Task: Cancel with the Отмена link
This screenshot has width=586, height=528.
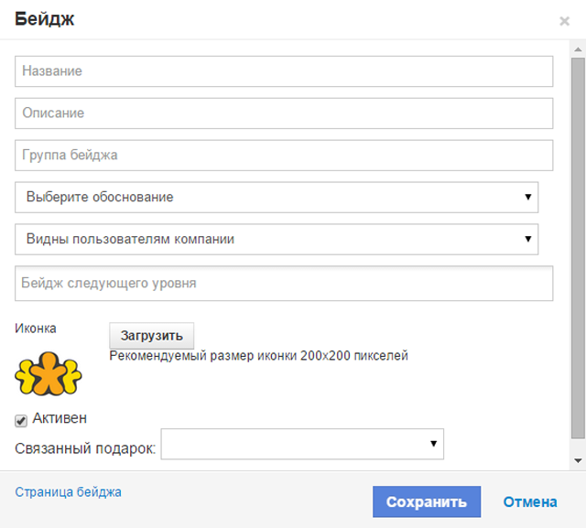Action: (530, 501)
